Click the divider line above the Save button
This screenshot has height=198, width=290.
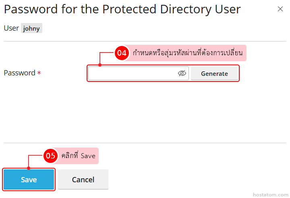tap(145, 143)
